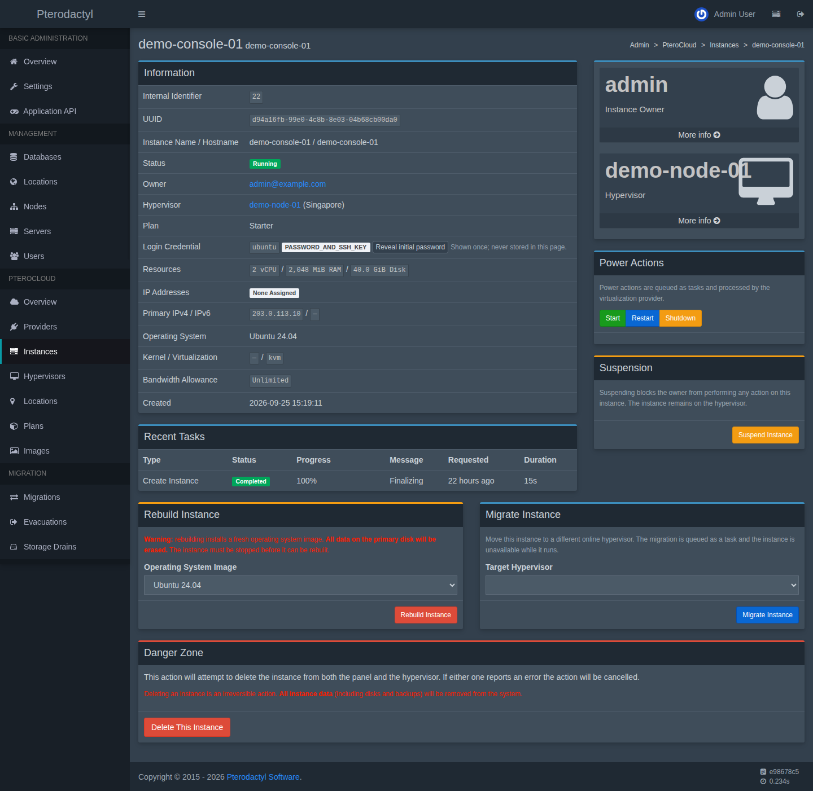Open the demo-node-01 hypervisor link
Screen dimensions: 813x791
click(x=275, y=205)
